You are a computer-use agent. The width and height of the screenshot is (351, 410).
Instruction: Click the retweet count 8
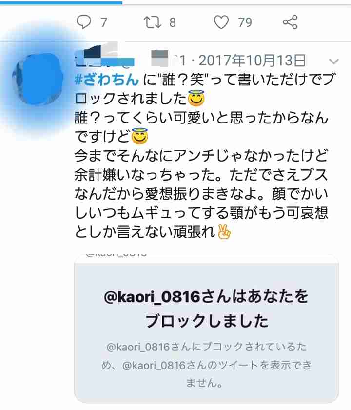173,22
